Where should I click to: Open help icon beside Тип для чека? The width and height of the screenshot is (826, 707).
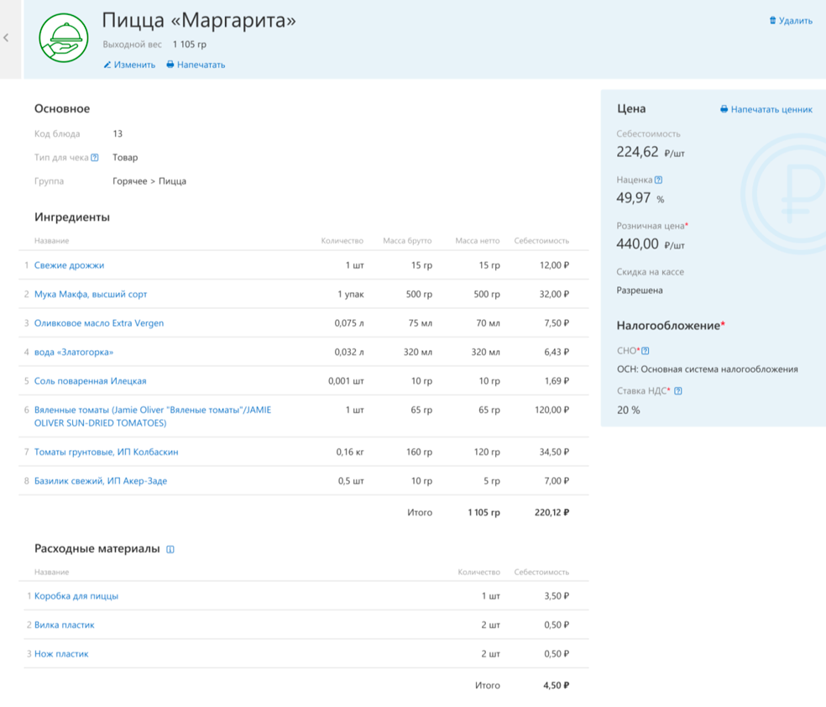tap(95, 158)
